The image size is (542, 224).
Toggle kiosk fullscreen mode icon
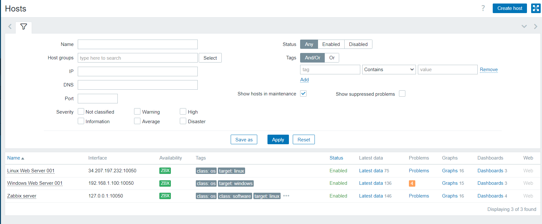coord(536,8)
